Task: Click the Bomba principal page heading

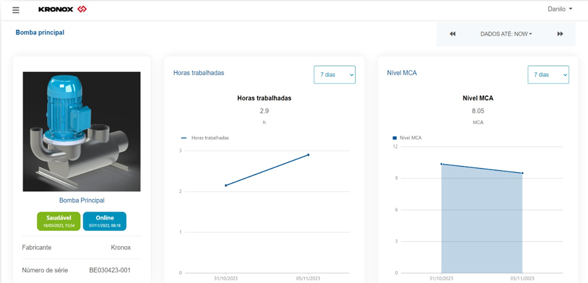Action: point(40,32)
